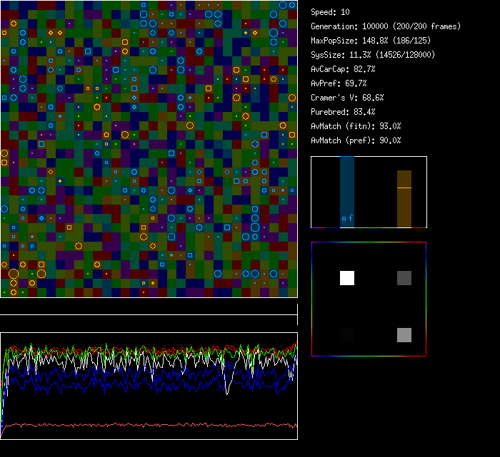The width and height of the screenshot is (500, 457).
Task: Click the AvPref statistic
Action: pyautogui.click(x=339, y=83)
